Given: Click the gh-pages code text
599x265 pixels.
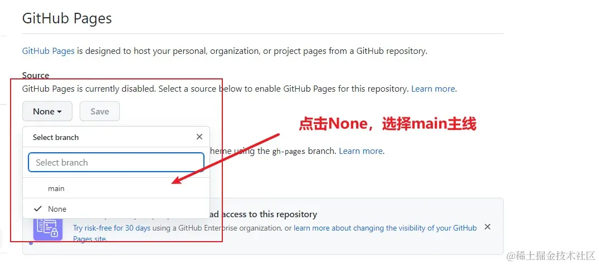Looking at the screenshot, I should (288, 151).
